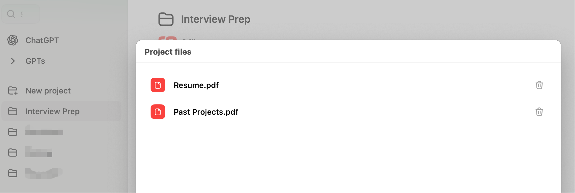Open the Past Projects.pdf file entry

tap(206, 112)
